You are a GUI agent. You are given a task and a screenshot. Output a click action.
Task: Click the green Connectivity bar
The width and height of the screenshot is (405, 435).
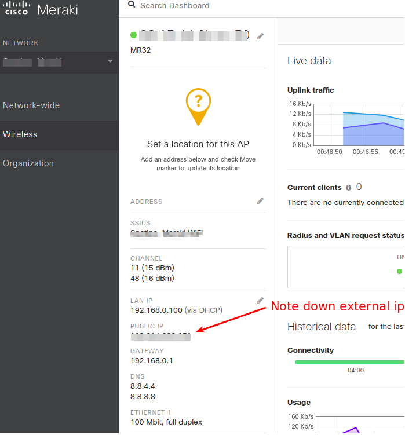pos(350,362)
